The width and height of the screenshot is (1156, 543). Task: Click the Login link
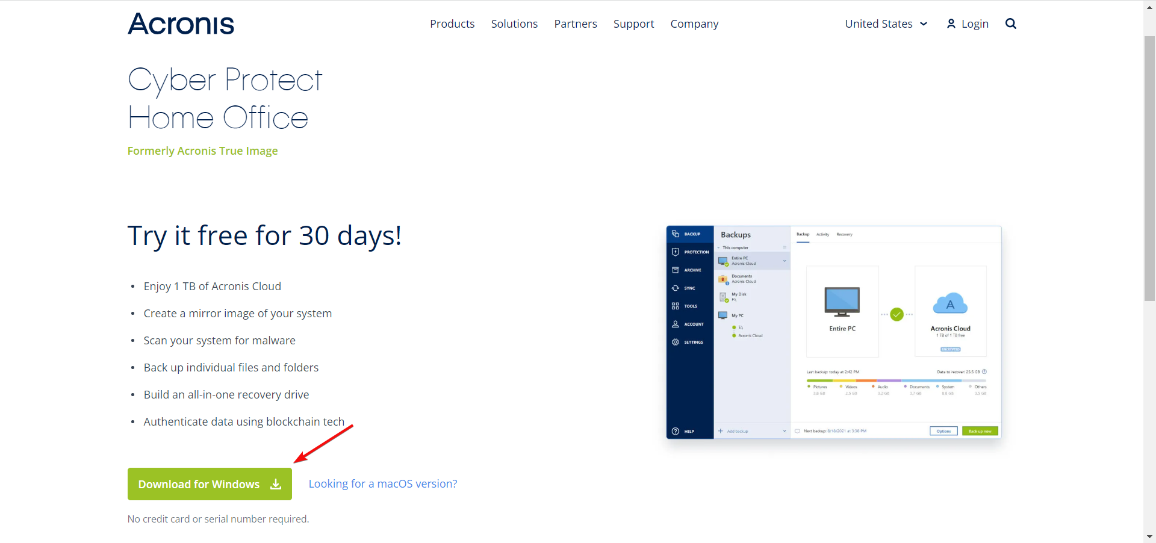968,23
